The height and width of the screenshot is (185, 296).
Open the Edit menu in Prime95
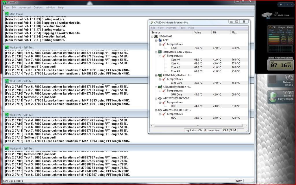pos(14,8)
